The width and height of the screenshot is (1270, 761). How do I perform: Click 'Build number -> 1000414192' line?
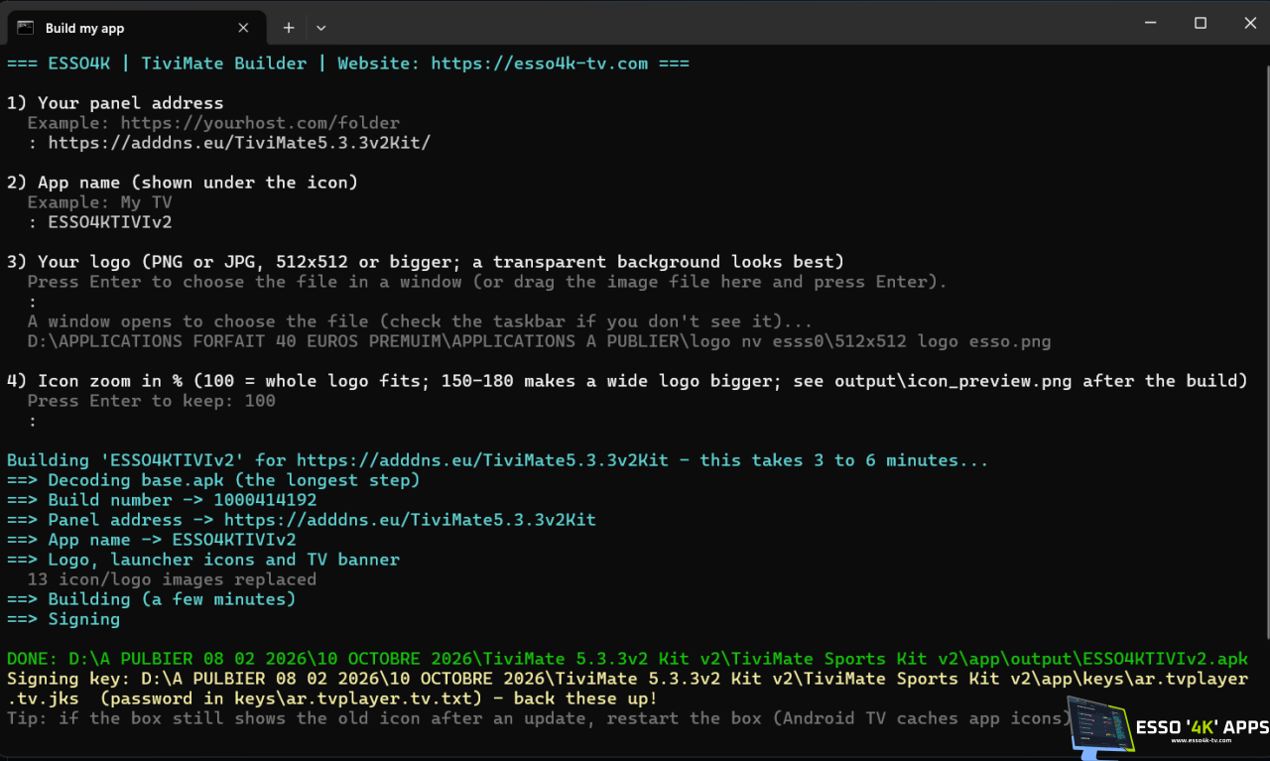pos(162,500)
